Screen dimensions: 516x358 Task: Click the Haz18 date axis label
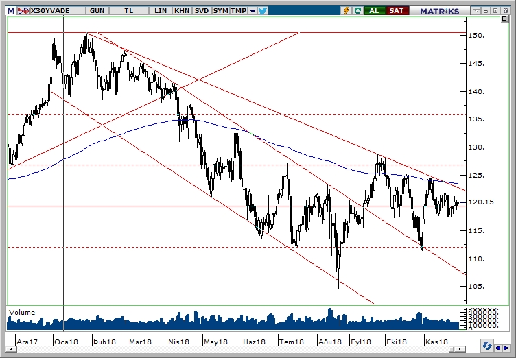pos(254,342)
